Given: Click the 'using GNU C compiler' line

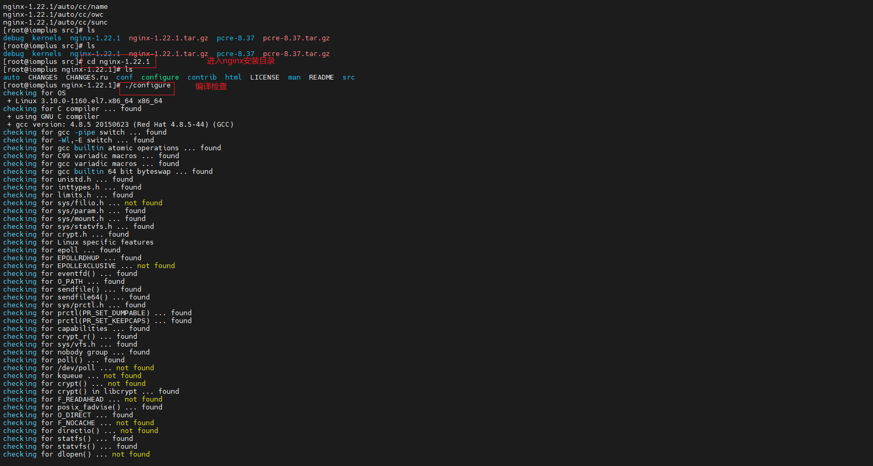Looking at the screenshot, I should [53, 117].
